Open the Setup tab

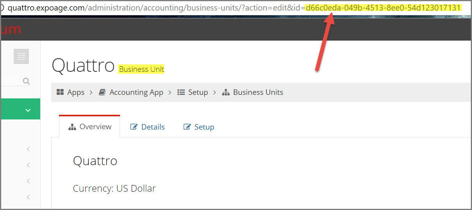click(199, 127)
